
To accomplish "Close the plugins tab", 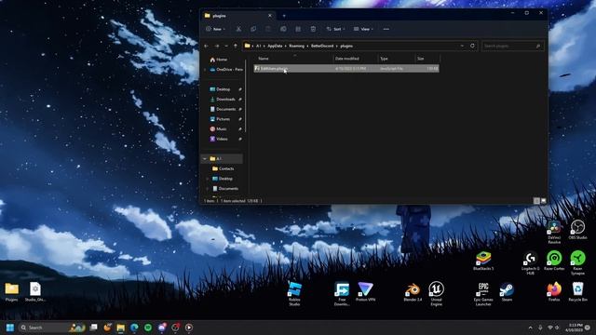I will 270,16.
